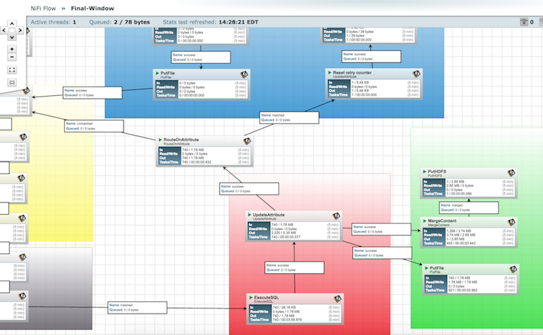The height and width of the screenshot is (335, 543).
Task: Select the PutHDFS processor
Action: [469, 183]
